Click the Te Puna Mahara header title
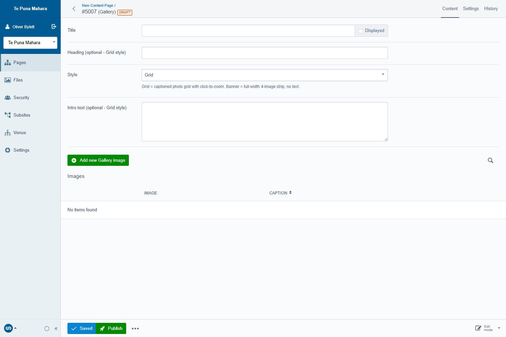 pos(30,9)
